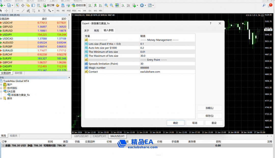Switch chart to candlestick display mode
The image size is (275, 158).
point(95,5)
